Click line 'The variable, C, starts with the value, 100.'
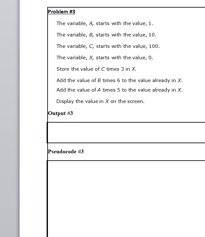 (108, 46)
